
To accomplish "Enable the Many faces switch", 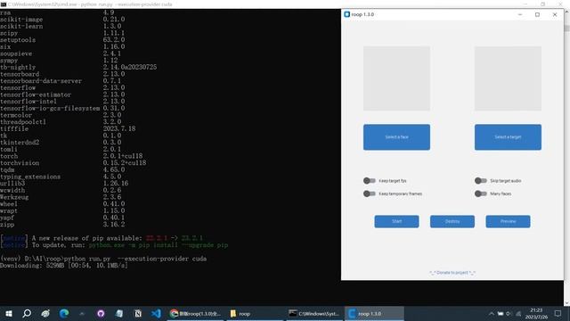I will tap(481, 193).
